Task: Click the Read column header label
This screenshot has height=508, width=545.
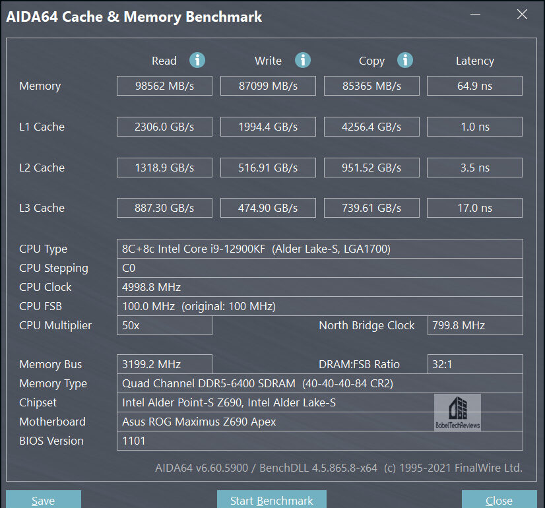Action: pos(164,61)
